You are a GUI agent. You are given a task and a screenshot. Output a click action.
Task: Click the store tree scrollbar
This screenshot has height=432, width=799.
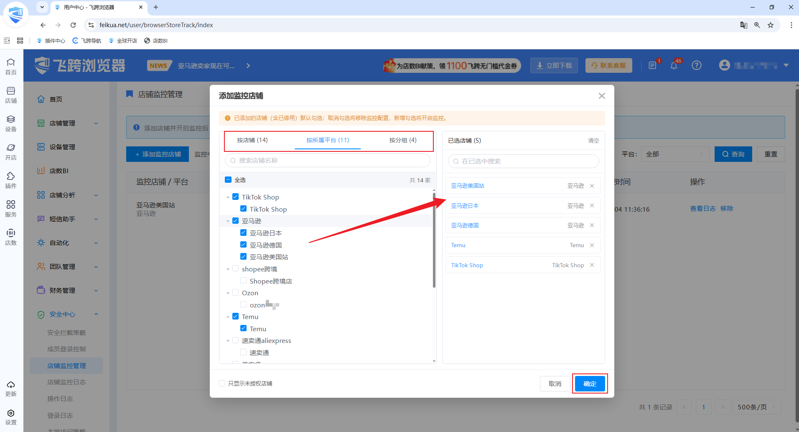point(434,240)
